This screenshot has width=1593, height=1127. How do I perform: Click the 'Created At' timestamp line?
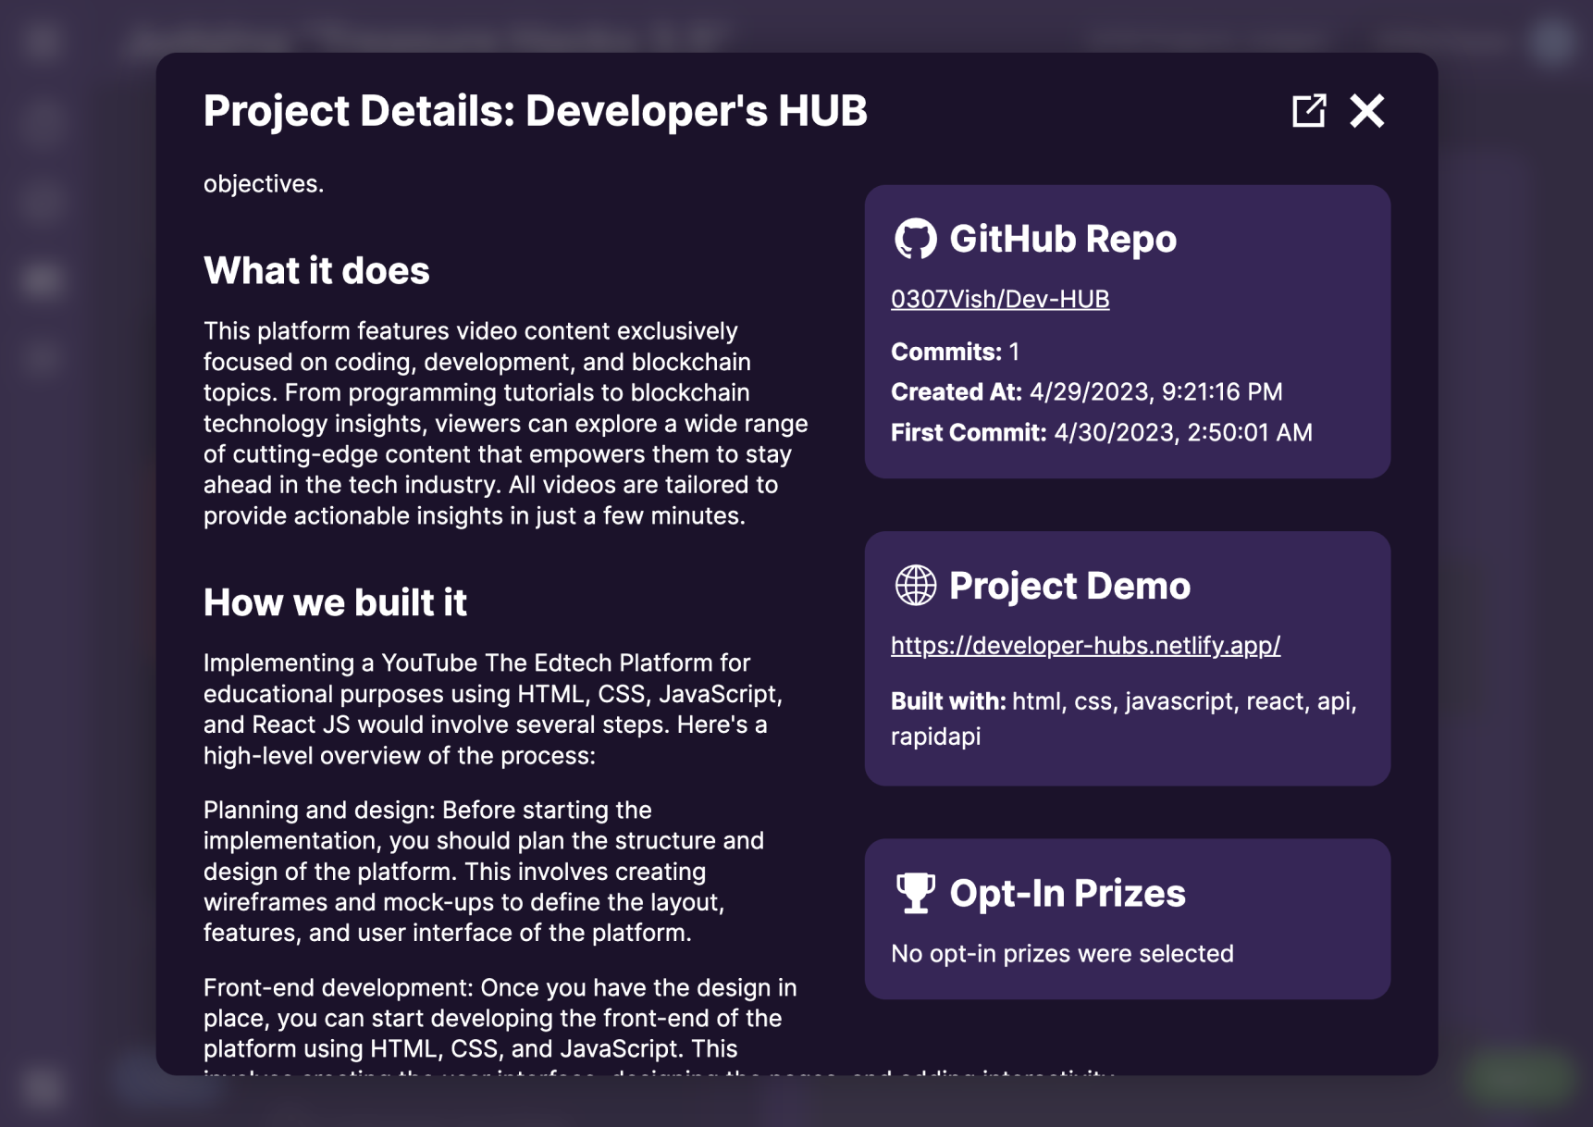(1086, 391)
